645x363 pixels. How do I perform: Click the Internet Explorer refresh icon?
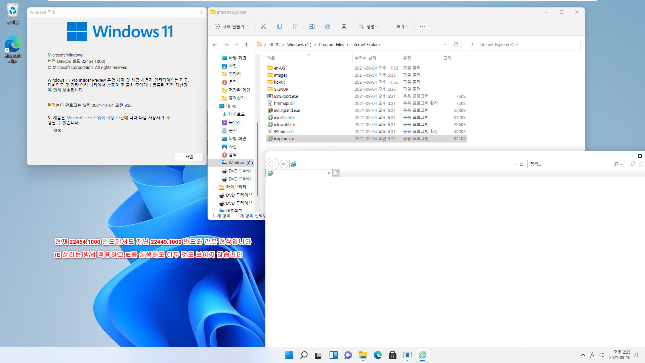coord(521,164)
